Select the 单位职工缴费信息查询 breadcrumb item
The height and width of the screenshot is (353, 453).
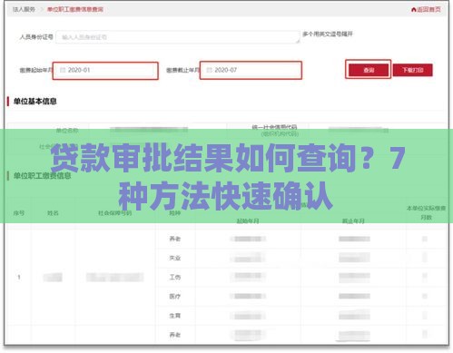(x=75, y=9)
